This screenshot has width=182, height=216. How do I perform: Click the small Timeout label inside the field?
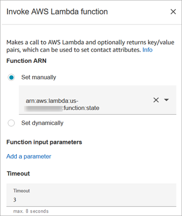point(22,191)
